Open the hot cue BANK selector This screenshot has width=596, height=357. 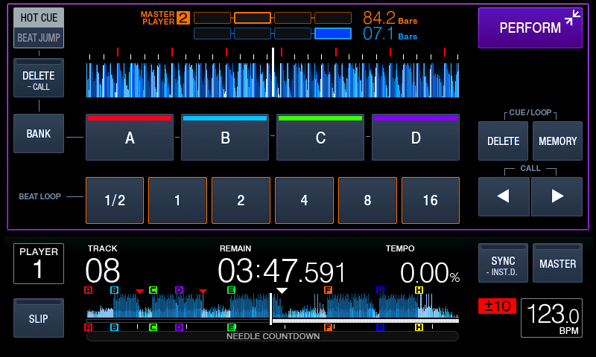click(39, 134)
